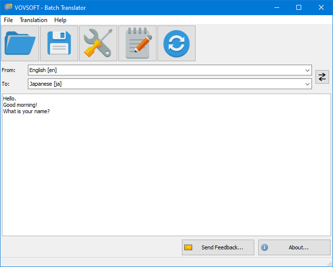Maximize the Batch Translator window
This screenshot has height=267, width=333.
point(299,7)
